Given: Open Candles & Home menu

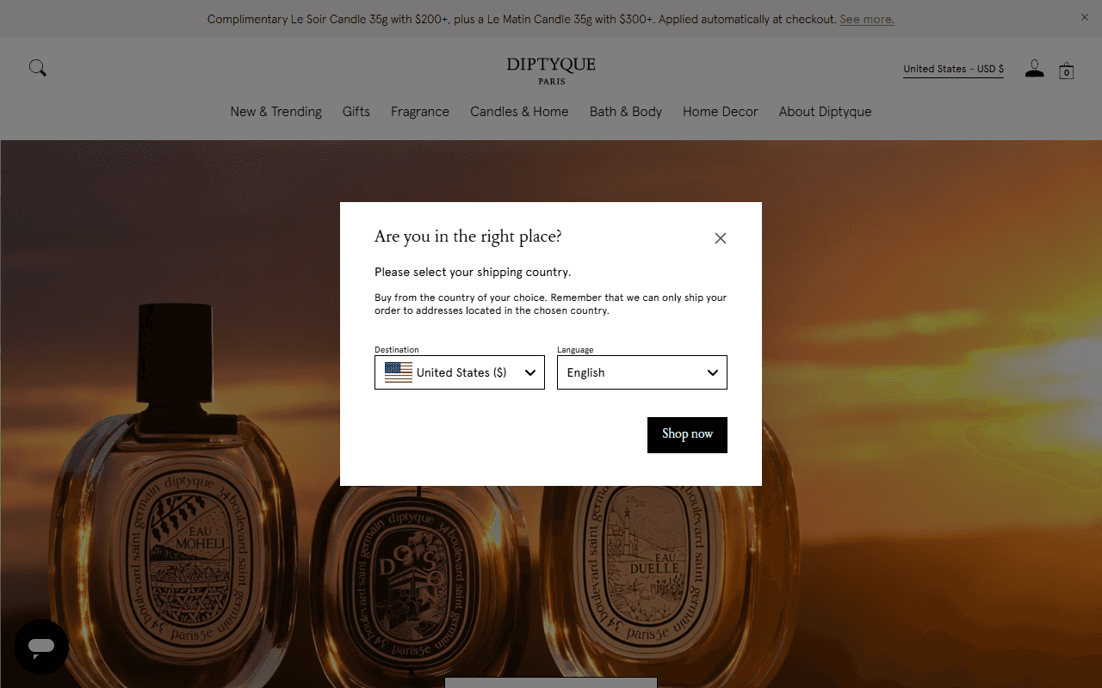Looking at the screenshot, I should pyautogui.click(x=519, y=112).
